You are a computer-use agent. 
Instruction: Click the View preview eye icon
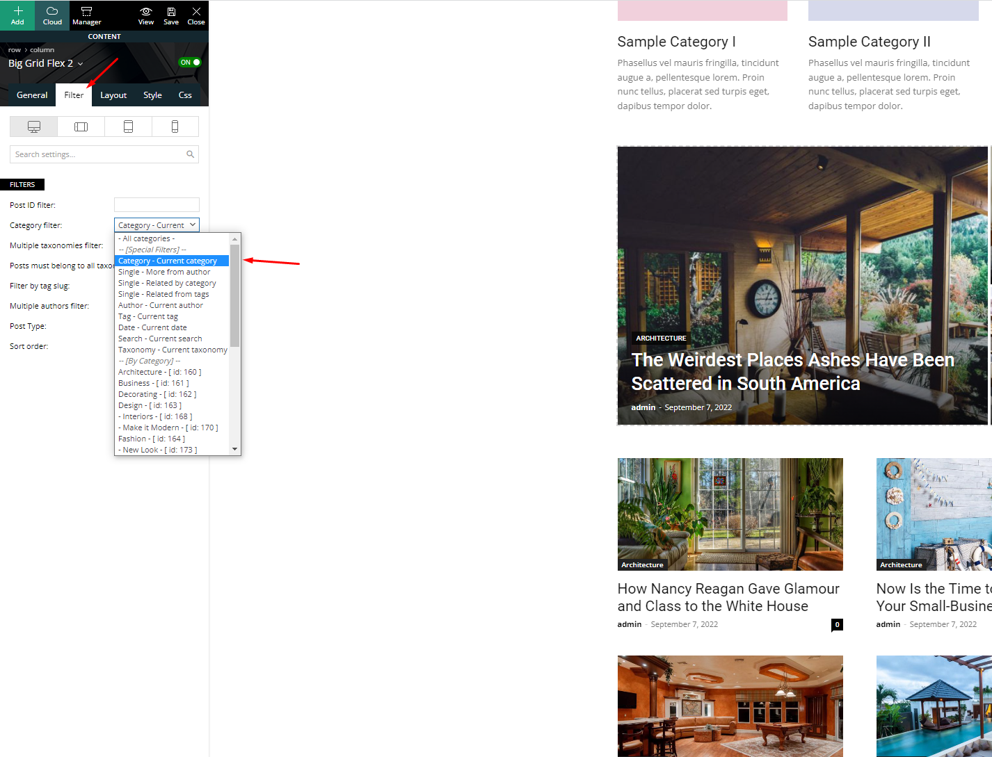[x=146, y=15]
